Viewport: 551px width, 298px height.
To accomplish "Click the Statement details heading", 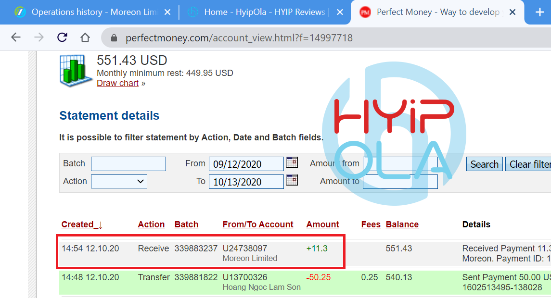I will pos(109,115).
